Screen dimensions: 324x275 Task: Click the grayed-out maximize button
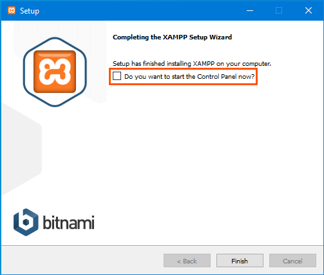pos(279,10)
